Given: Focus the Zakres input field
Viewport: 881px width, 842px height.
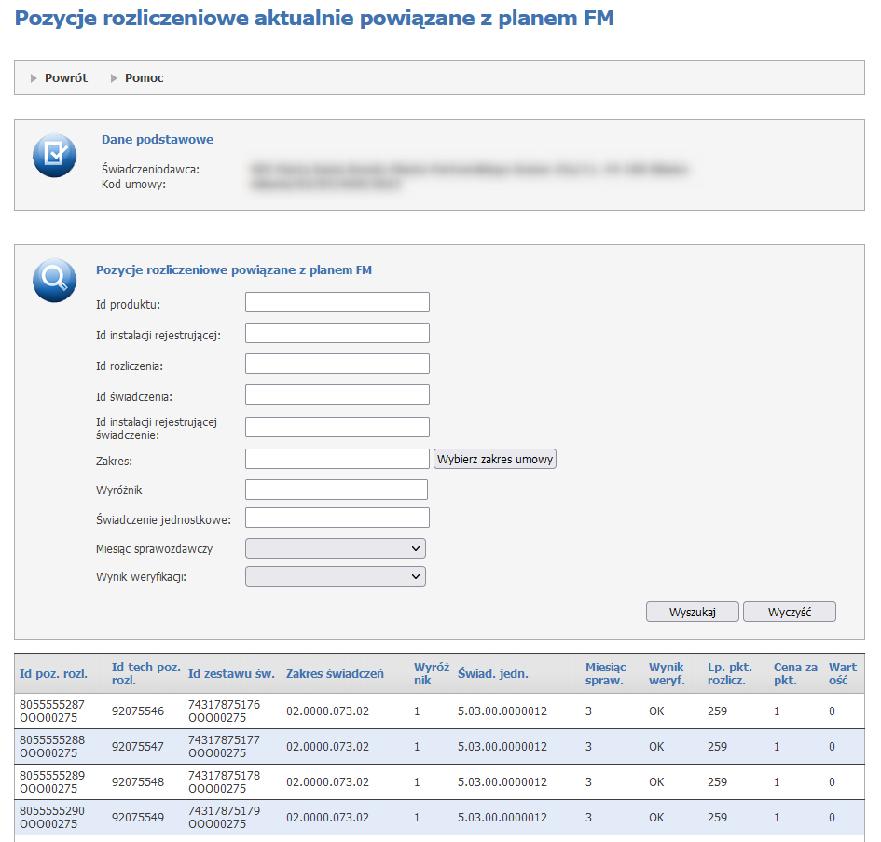Looking at the screenshot, I should coord(337,459).
